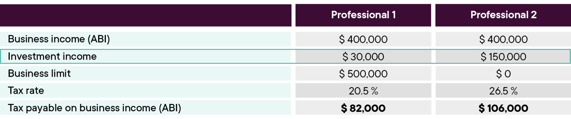Click the Tax rate row label
The width and height of the screenshot is (571, 119).
tap(26, 91)
